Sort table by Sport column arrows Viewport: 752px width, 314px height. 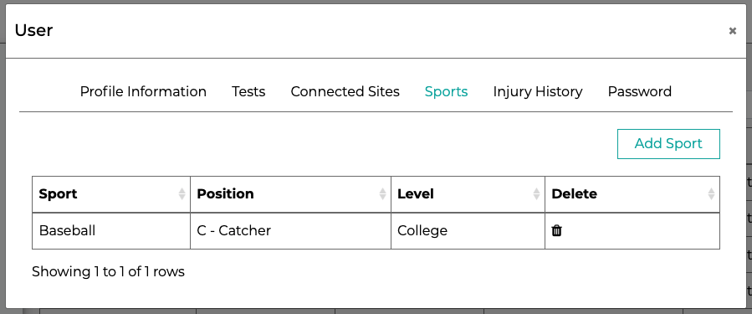182,194
